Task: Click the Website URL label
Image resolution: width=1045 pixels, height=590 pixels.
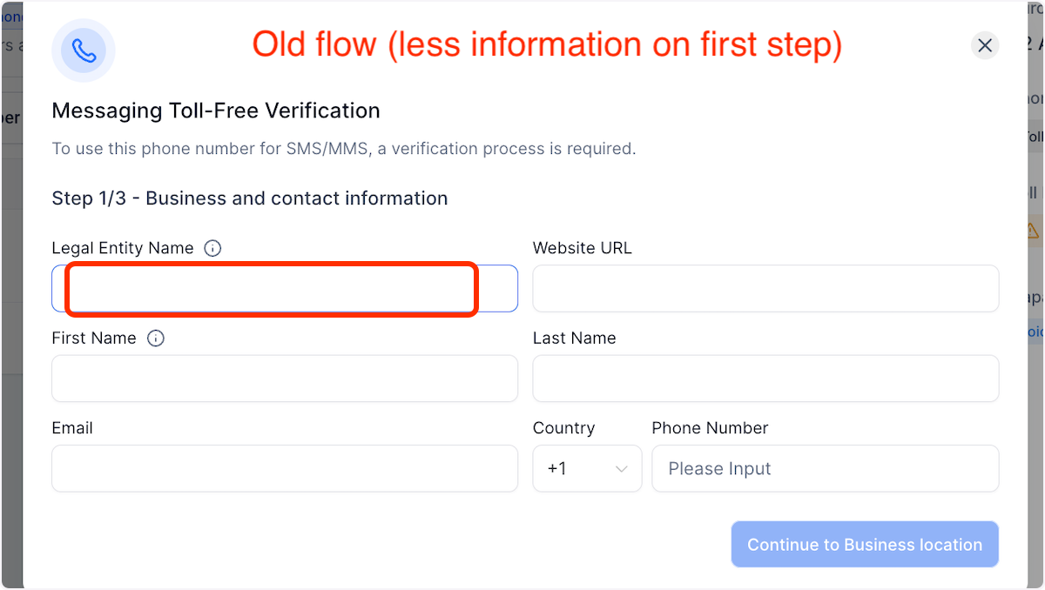Action: [x=583, y=248]
